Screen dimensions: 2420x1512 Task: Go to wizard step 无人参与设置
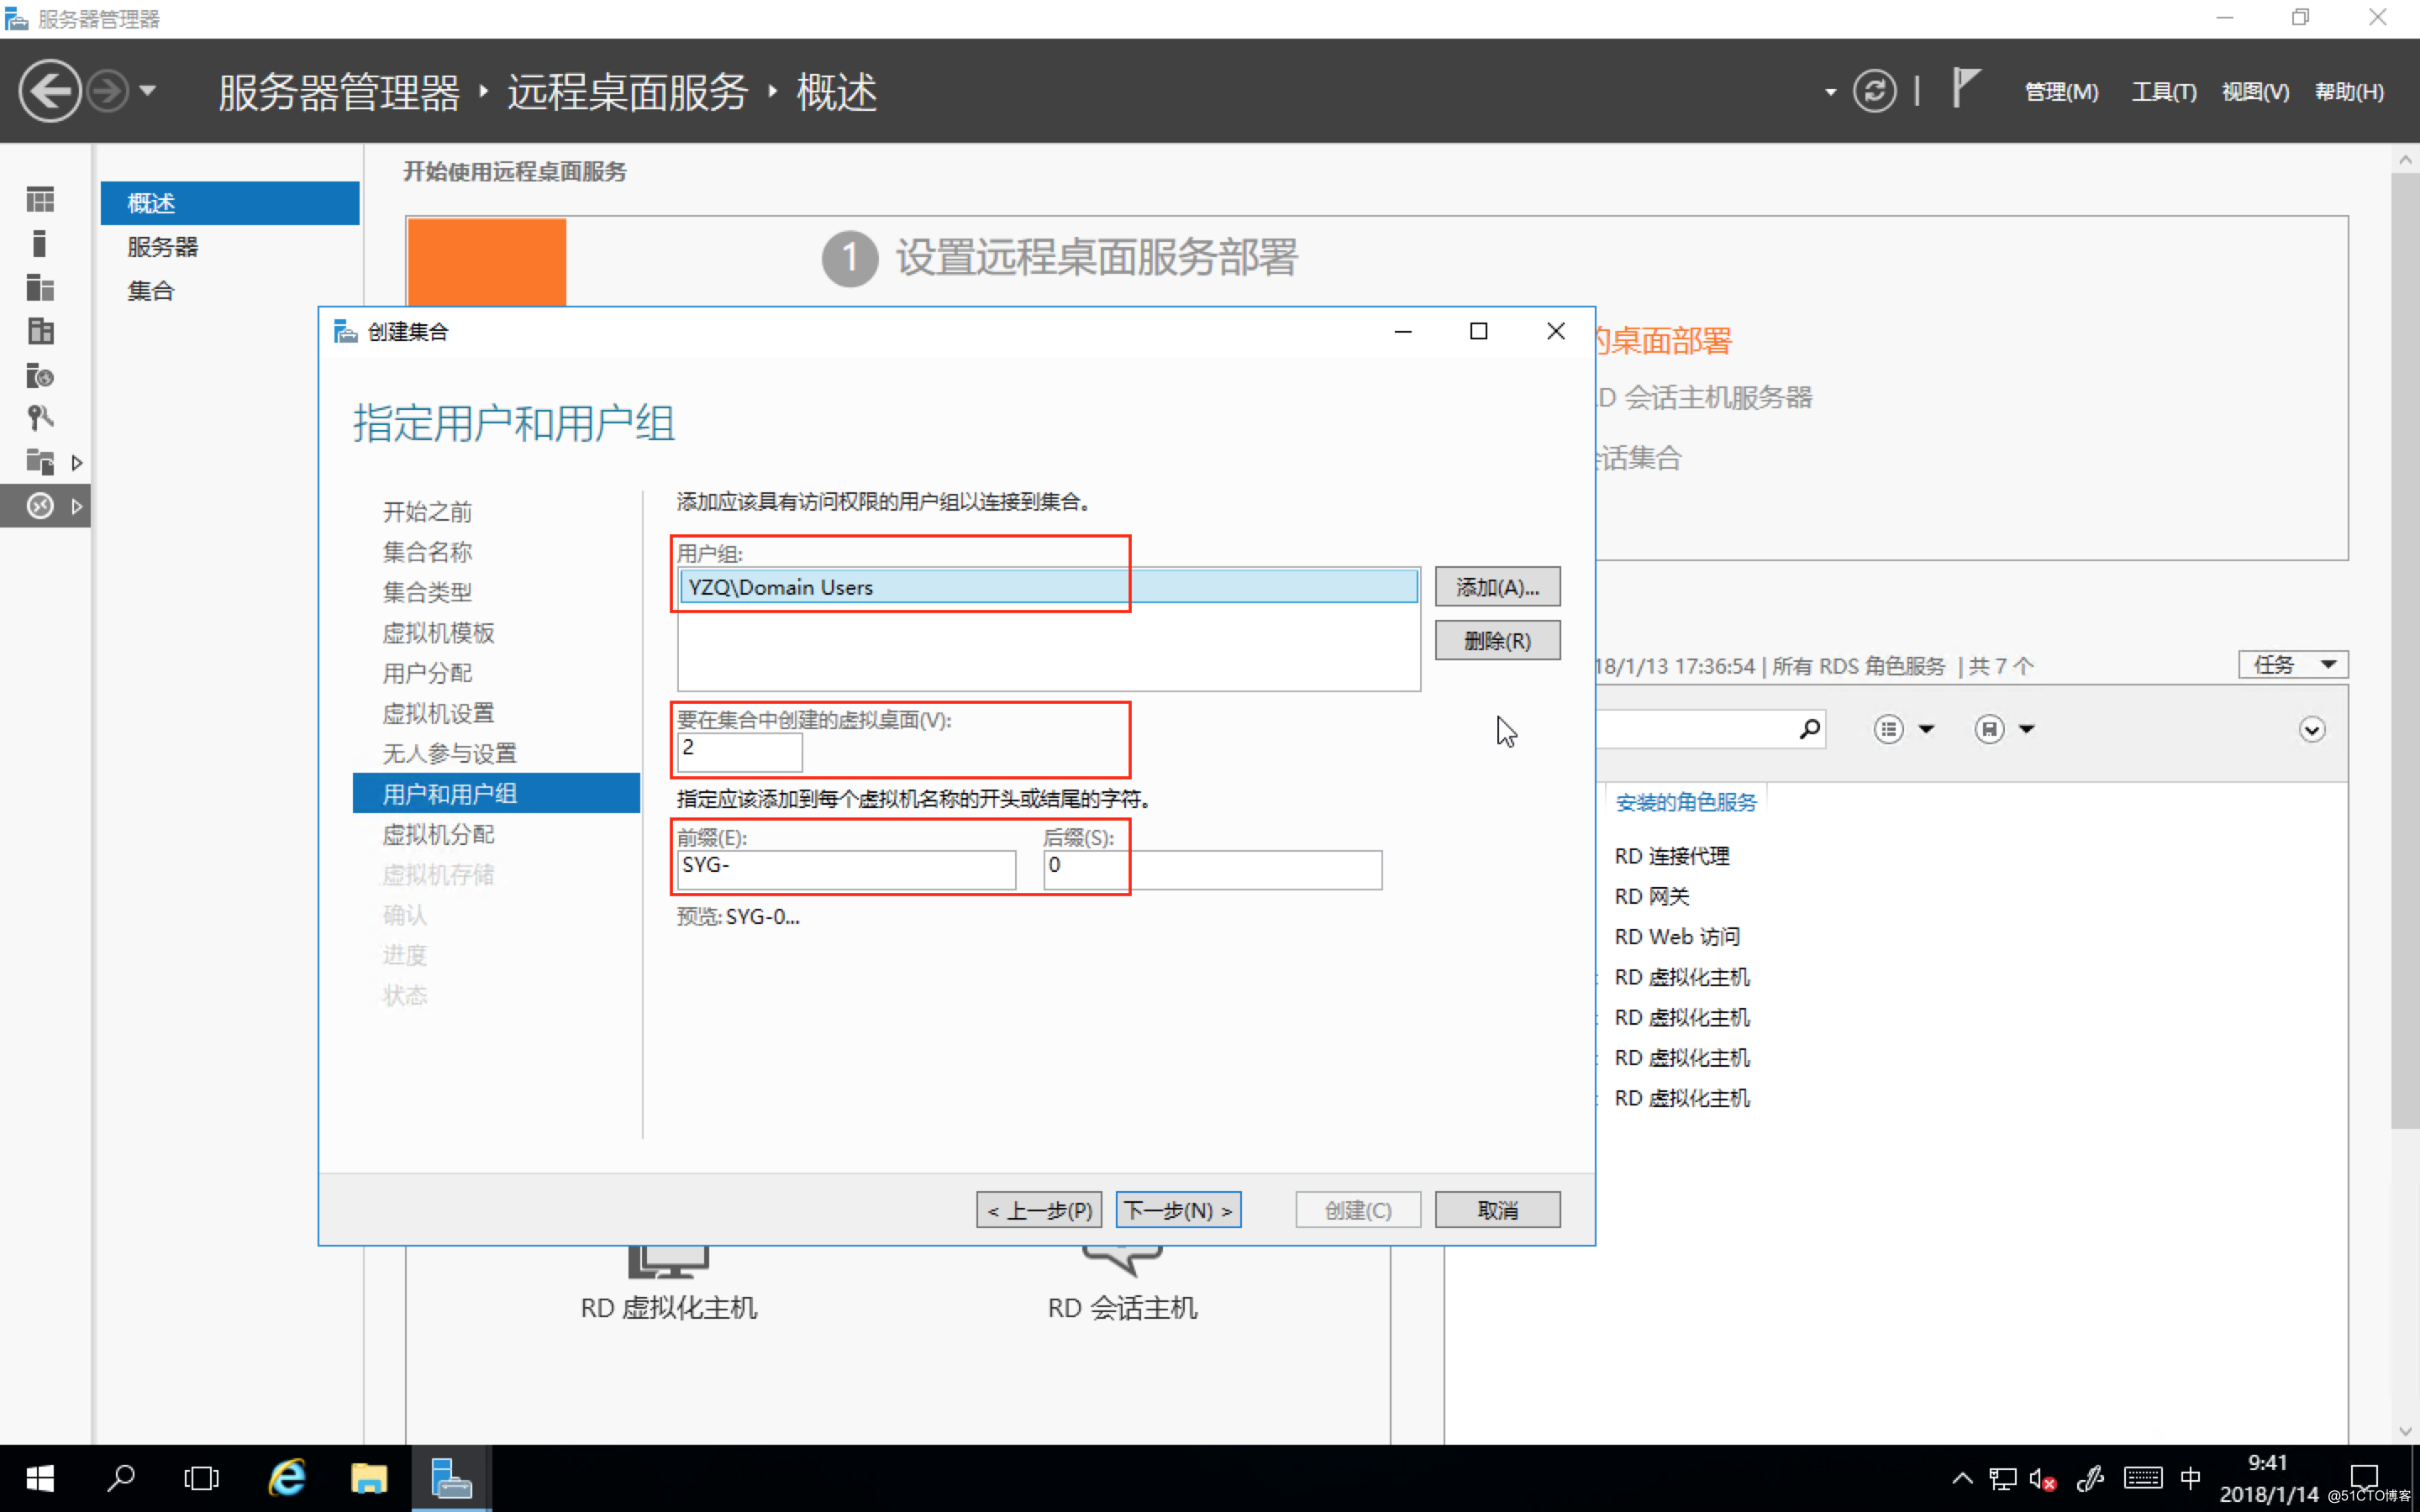point(449,753)
